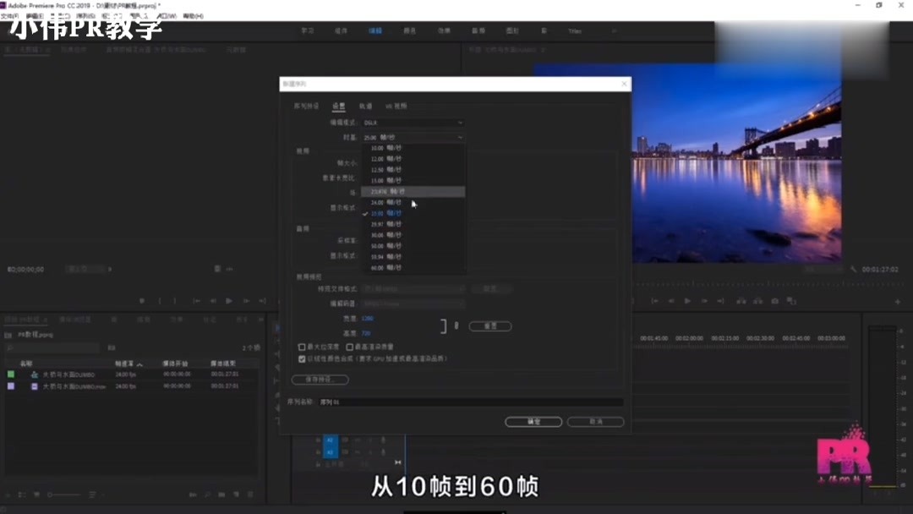Click the Add Marker icon in Source monitor
913x514 pixels.
tap(142, 300)
